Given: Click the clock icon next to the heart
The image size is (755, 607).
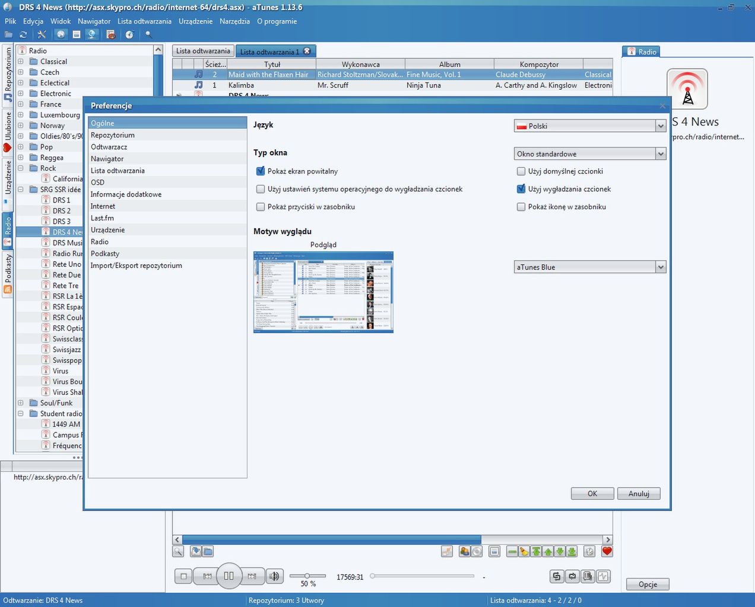Looking at the screenshot, I should (589, 551).
